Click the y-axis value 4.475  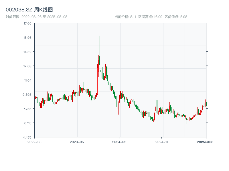(x=27, y=137)
